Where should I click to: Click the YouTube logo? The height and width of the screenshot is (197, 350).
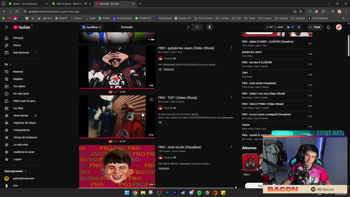click(22, 27)
